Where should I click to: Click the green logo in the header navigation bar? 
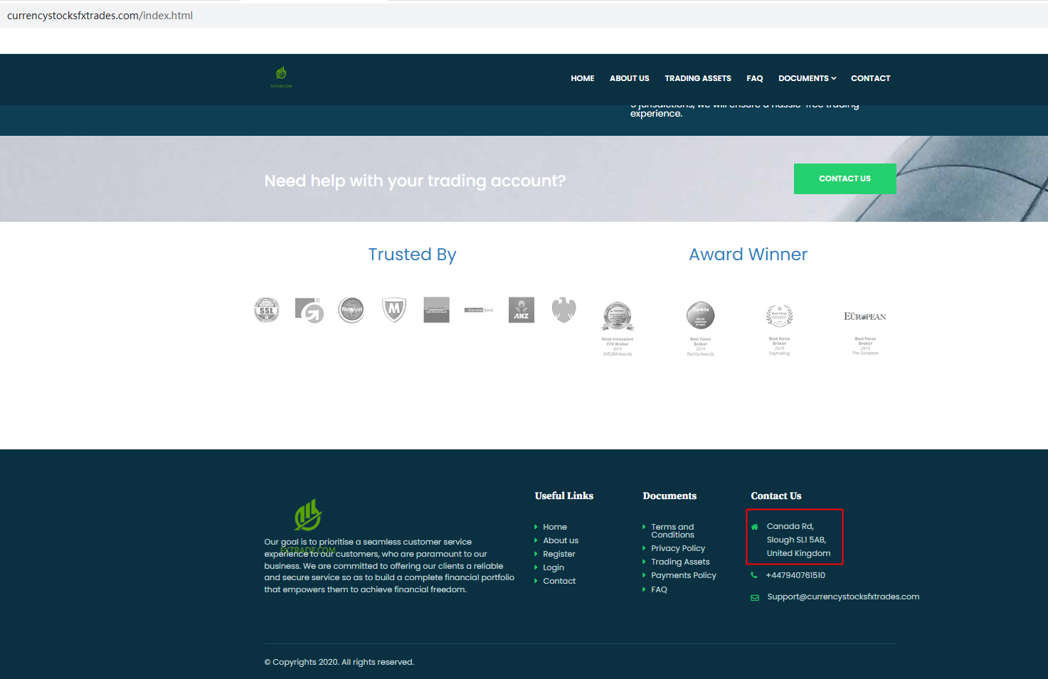(281, 77)
